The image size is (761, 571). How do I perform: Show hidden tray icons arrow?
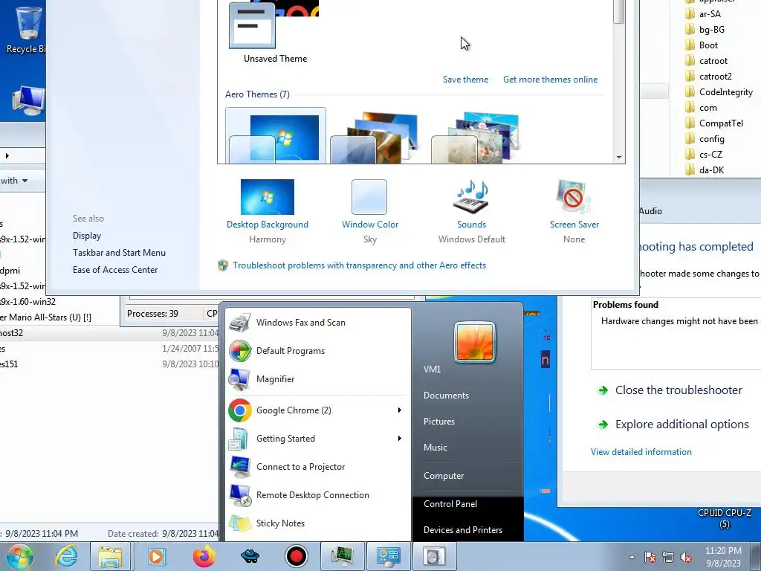coord(632,557)
